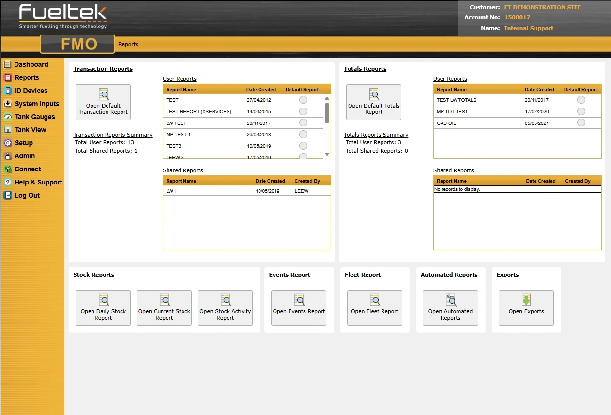Open Exports
This screenshot has height=415, width=611.
(526, 308)
